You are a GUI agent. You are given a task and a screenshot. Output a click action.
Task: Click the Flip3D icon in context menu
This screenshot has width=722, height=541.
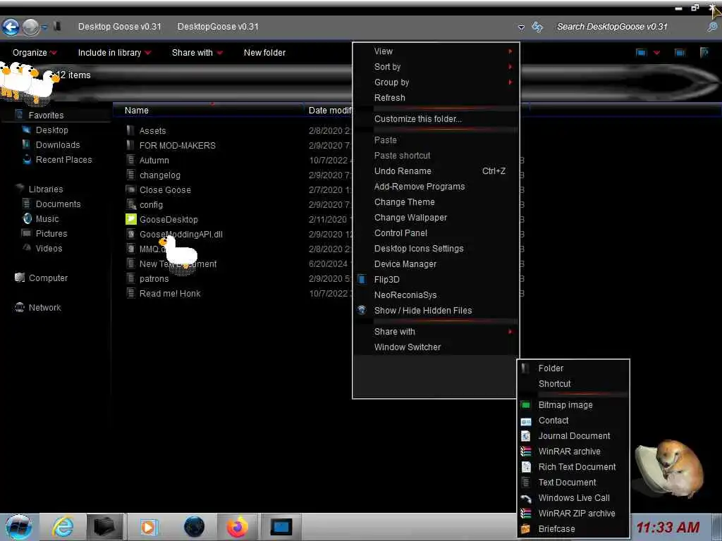362,279
